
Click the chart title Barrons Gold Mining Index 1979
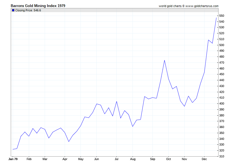38,6
